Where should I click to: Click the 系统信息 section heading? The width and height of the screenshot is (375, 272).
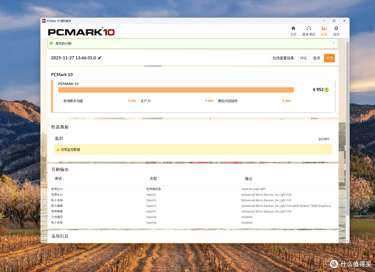click(x=60, y=236)
